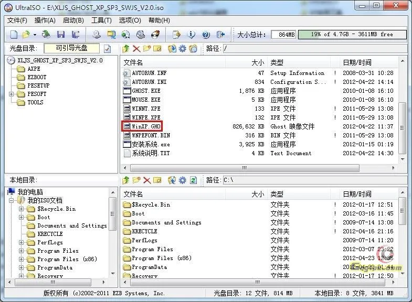
Task: Expand Program Files (x86) in local tree
Action: coord(21,260)
